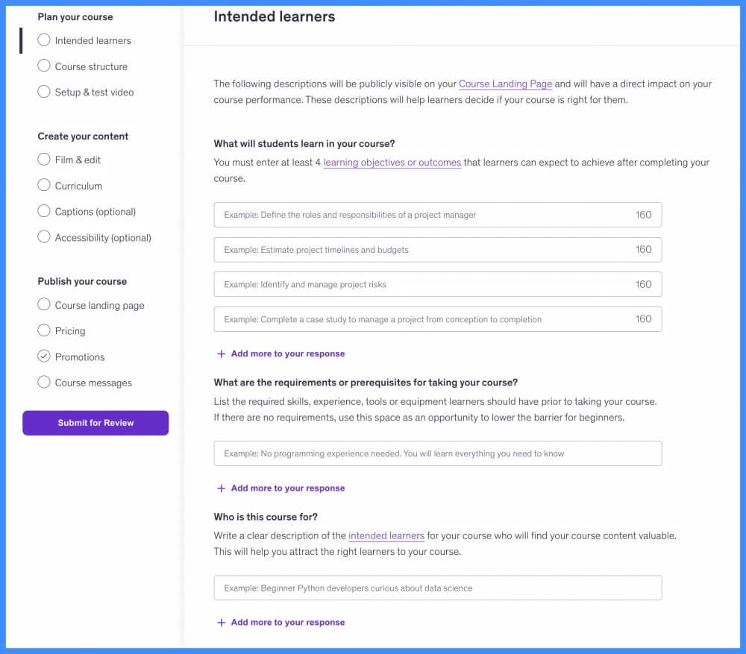The image size is (746, 654).
Task: Open Course messages in sidebar
Action: tap(93, 383)
